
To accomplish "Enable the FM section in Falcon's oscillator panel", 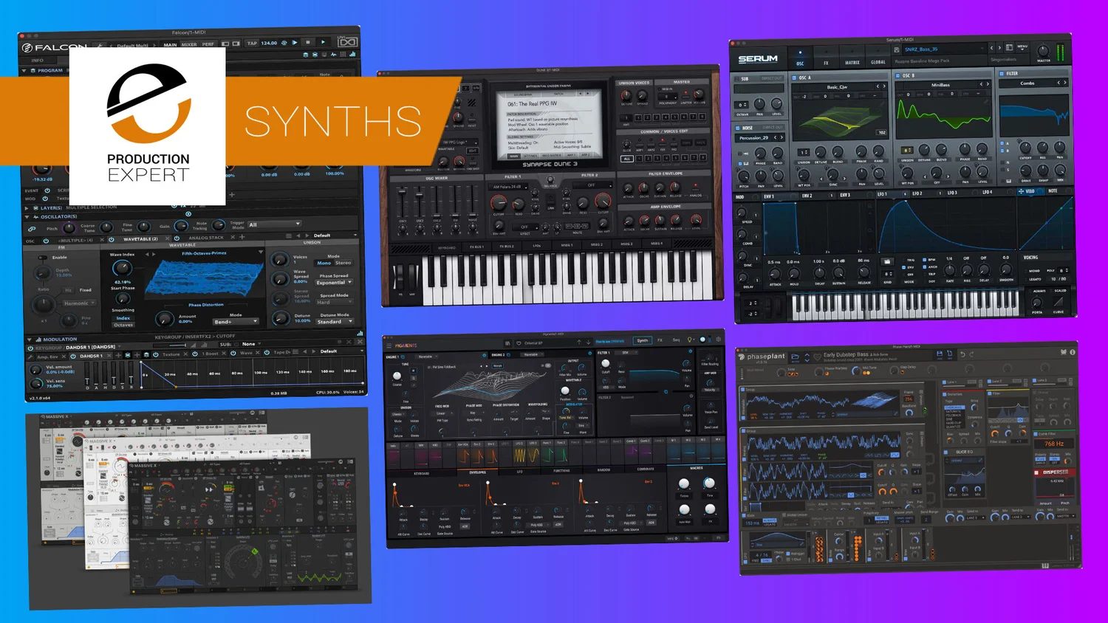I will 41,258.
